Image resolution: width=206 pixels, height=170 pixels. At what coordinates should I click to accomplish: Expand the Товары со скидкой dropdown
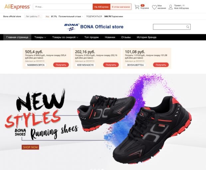click(65, 37)
